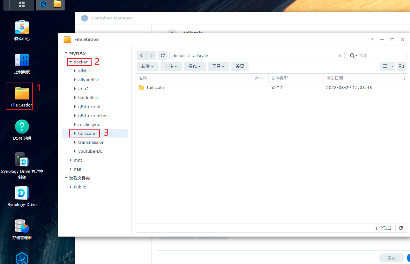This screenshot has height=264, width=410.
Task: Open the 存储管理器 Storage Manager desktop icon
Action: [22, 230]
